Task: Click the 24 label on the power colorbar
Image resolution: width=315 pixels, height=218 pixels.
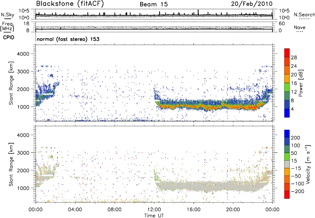Action: coord(294,66)
